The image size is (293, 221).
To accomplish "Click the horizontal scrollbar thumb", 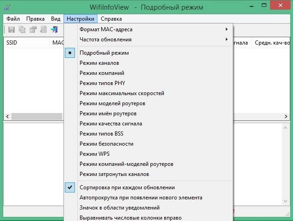I will [37, 117].
